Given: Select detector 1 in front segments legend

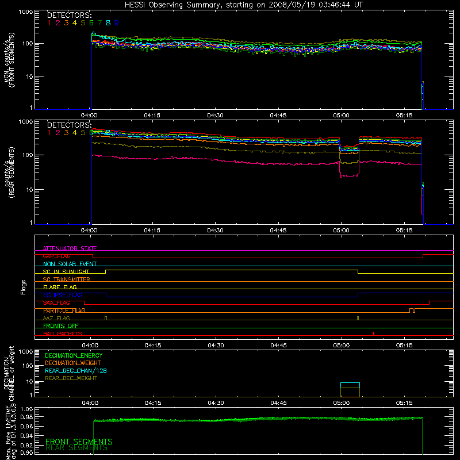Looking at the screenshot, I should click(x=49, y=23).
